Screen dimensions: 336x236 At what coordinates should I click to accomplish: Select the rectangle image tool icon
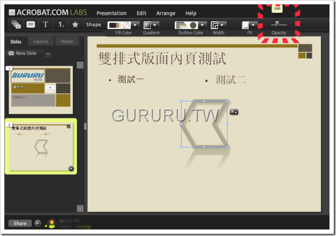point(31,24)
